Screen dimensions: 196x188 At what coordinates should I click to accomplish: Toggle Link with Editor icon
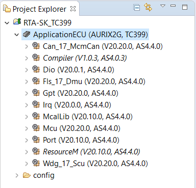[148, 8]
